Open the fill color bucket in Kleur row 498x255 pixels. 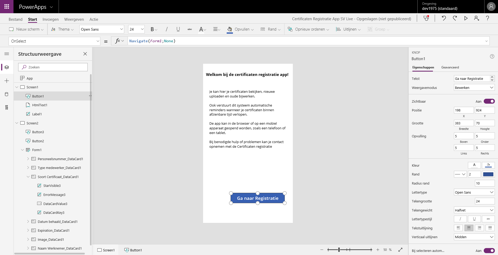[x=488, y=165]
